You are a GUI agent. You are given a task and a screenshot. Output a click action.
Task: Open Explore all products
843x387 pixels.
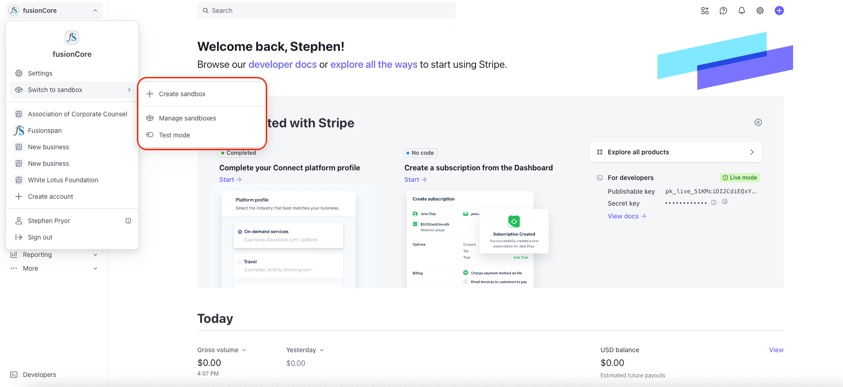[x=676, y=152]
